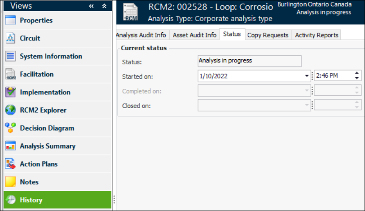Click the RCM2 Explorer globe icon

point(10,110)
